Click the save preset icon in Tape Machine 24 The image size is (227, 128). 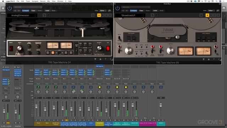point(93,15)
